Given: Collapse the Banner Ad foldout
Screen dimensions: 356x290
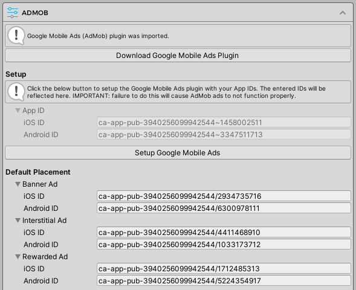Looking at the screenshot, I should coord(18,184).
